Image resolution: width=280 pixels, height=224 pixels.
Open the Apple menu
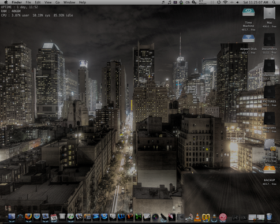6,2
